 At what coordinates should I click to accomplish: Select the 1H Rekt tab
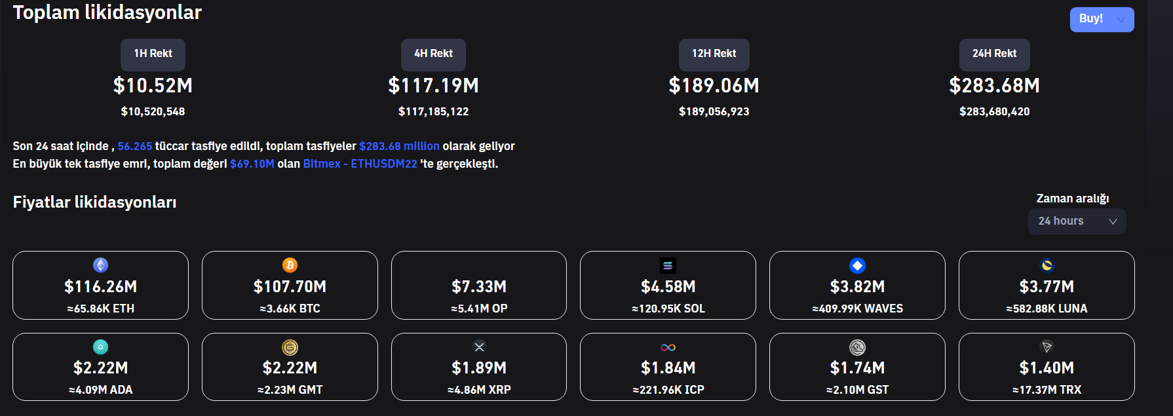point(153,54)
